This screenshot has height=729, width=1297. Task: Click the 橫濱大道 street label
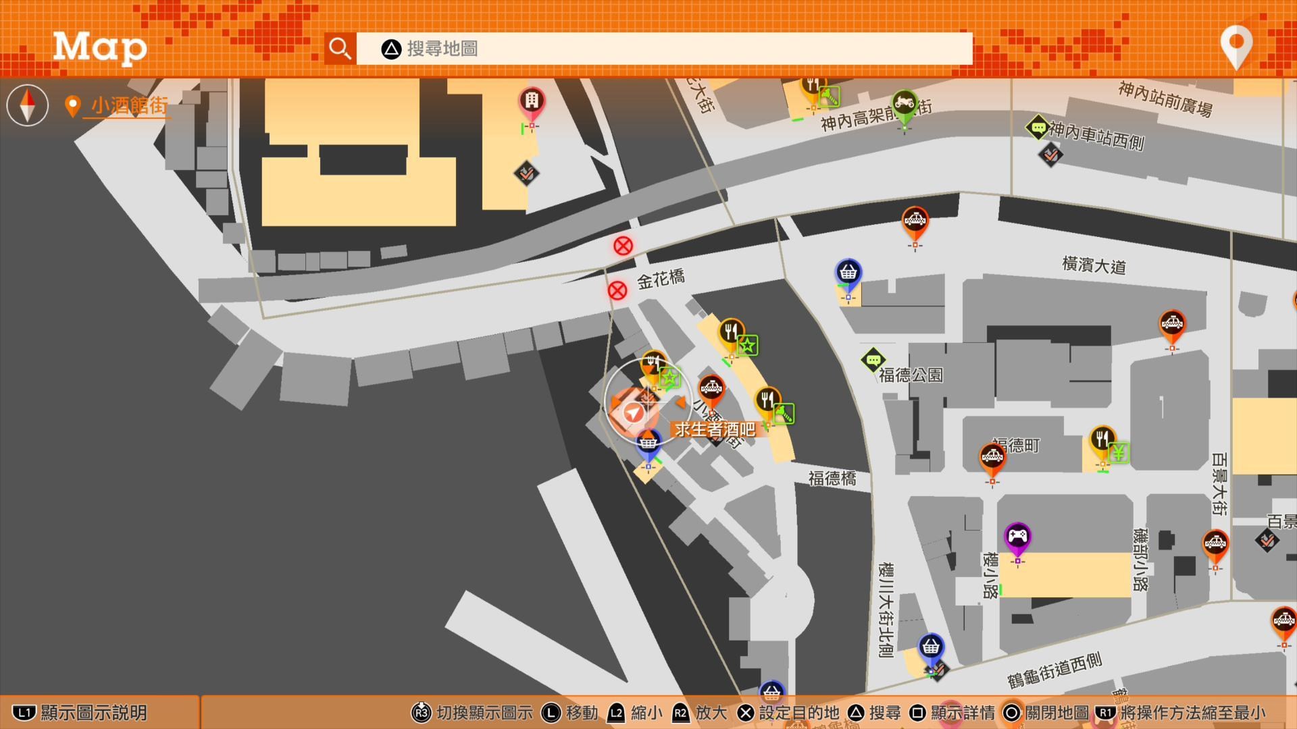tap(1094, 265)
